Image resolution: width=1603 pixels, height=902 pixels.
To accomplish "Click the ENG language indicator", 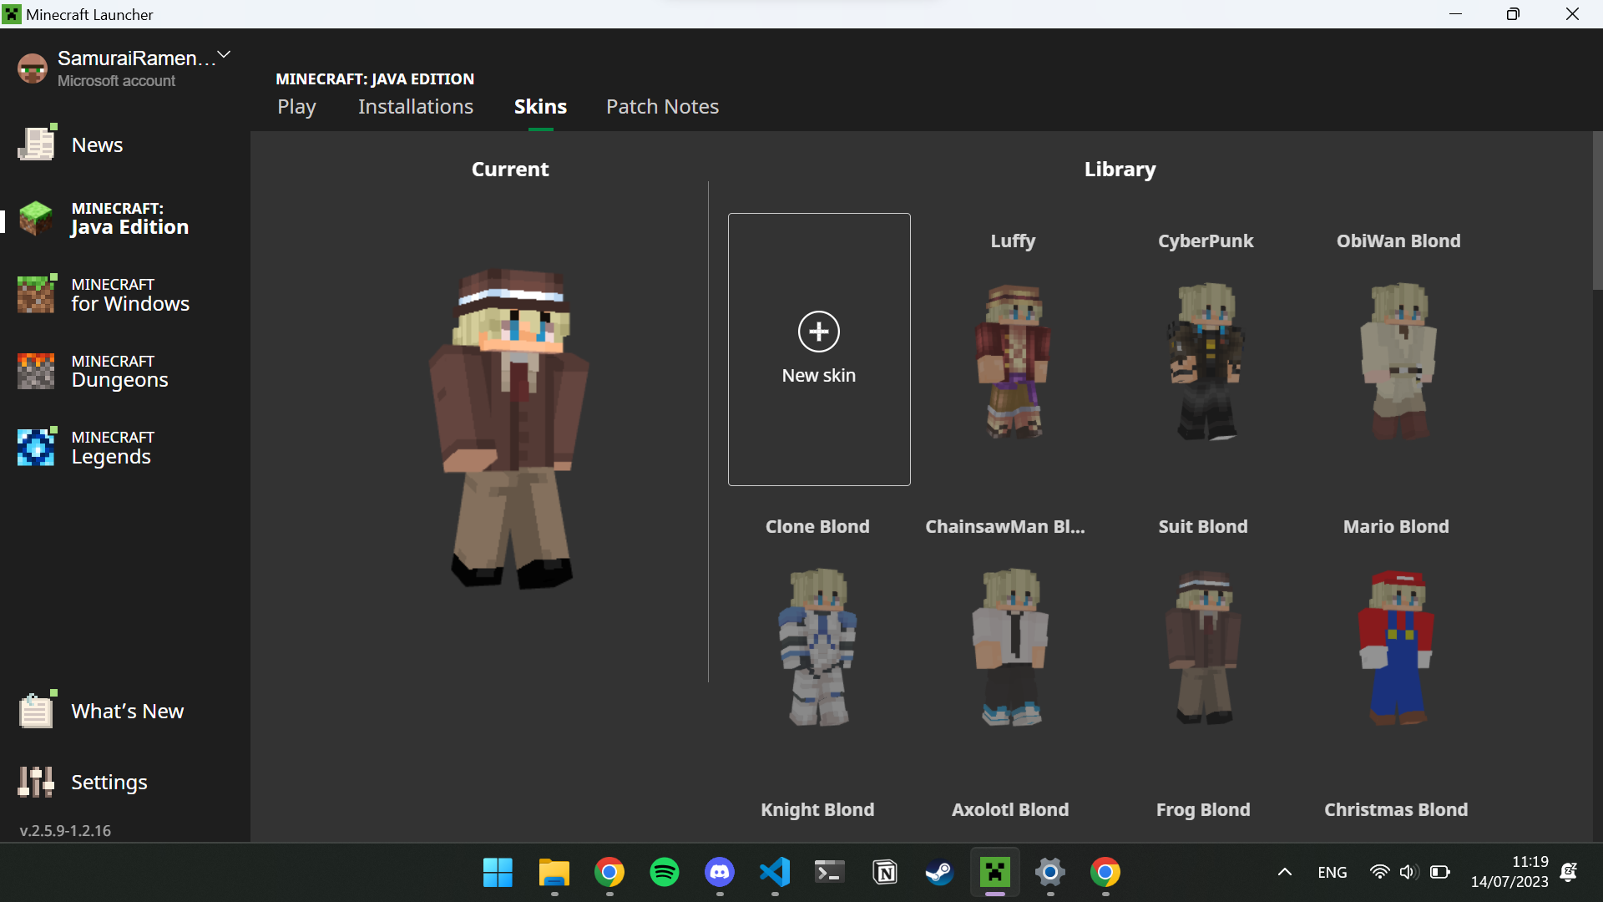I will [x=1332, y=872].
